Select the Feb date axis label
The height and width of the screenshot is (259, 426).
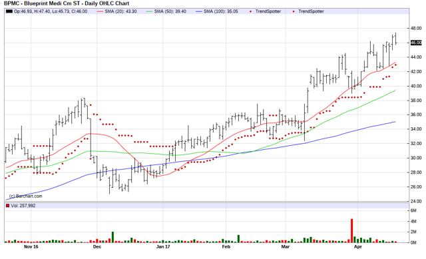coord(226,246)
